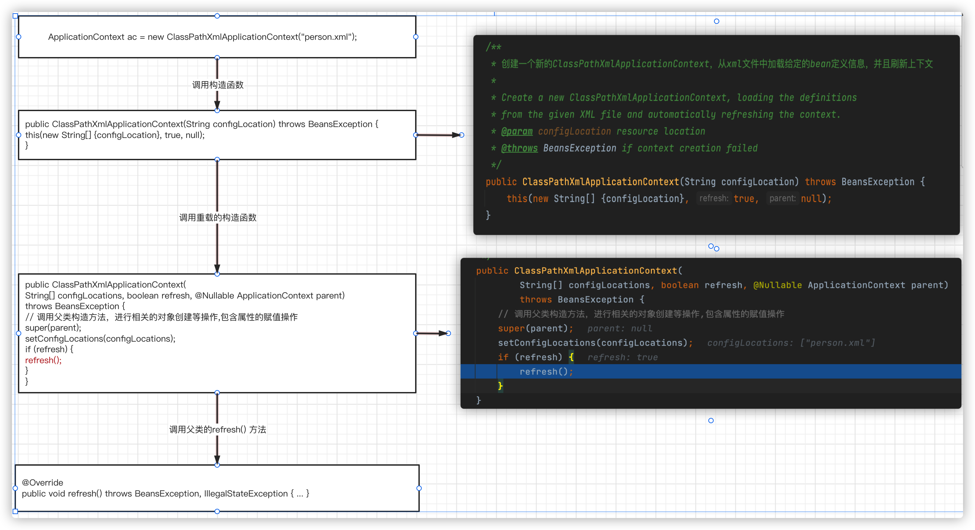Select the ApplicationContext ac = new ClassPathXmlApplicationContext box
Image resolution: width=975 pixels, height=530 pixels.
[x=217, y=37]
